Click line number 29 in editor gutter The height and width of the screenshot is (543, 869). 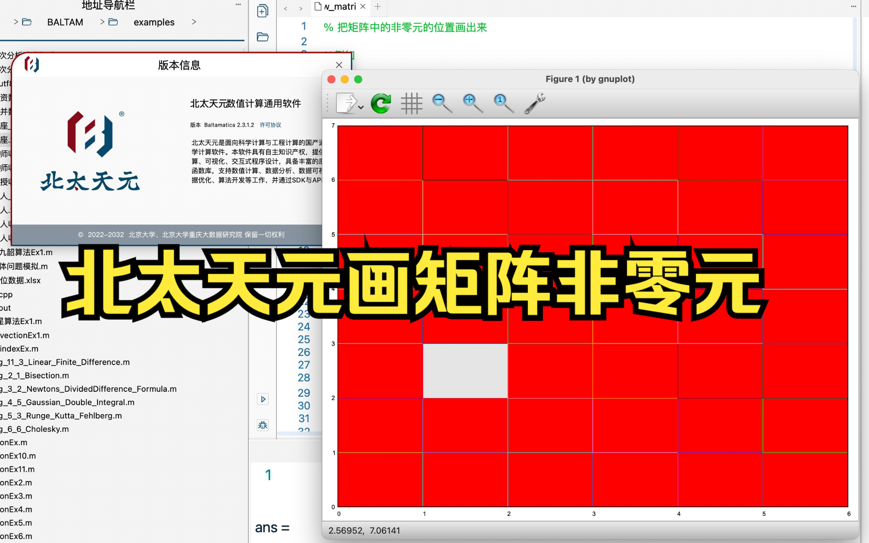[x=304, y=393]
